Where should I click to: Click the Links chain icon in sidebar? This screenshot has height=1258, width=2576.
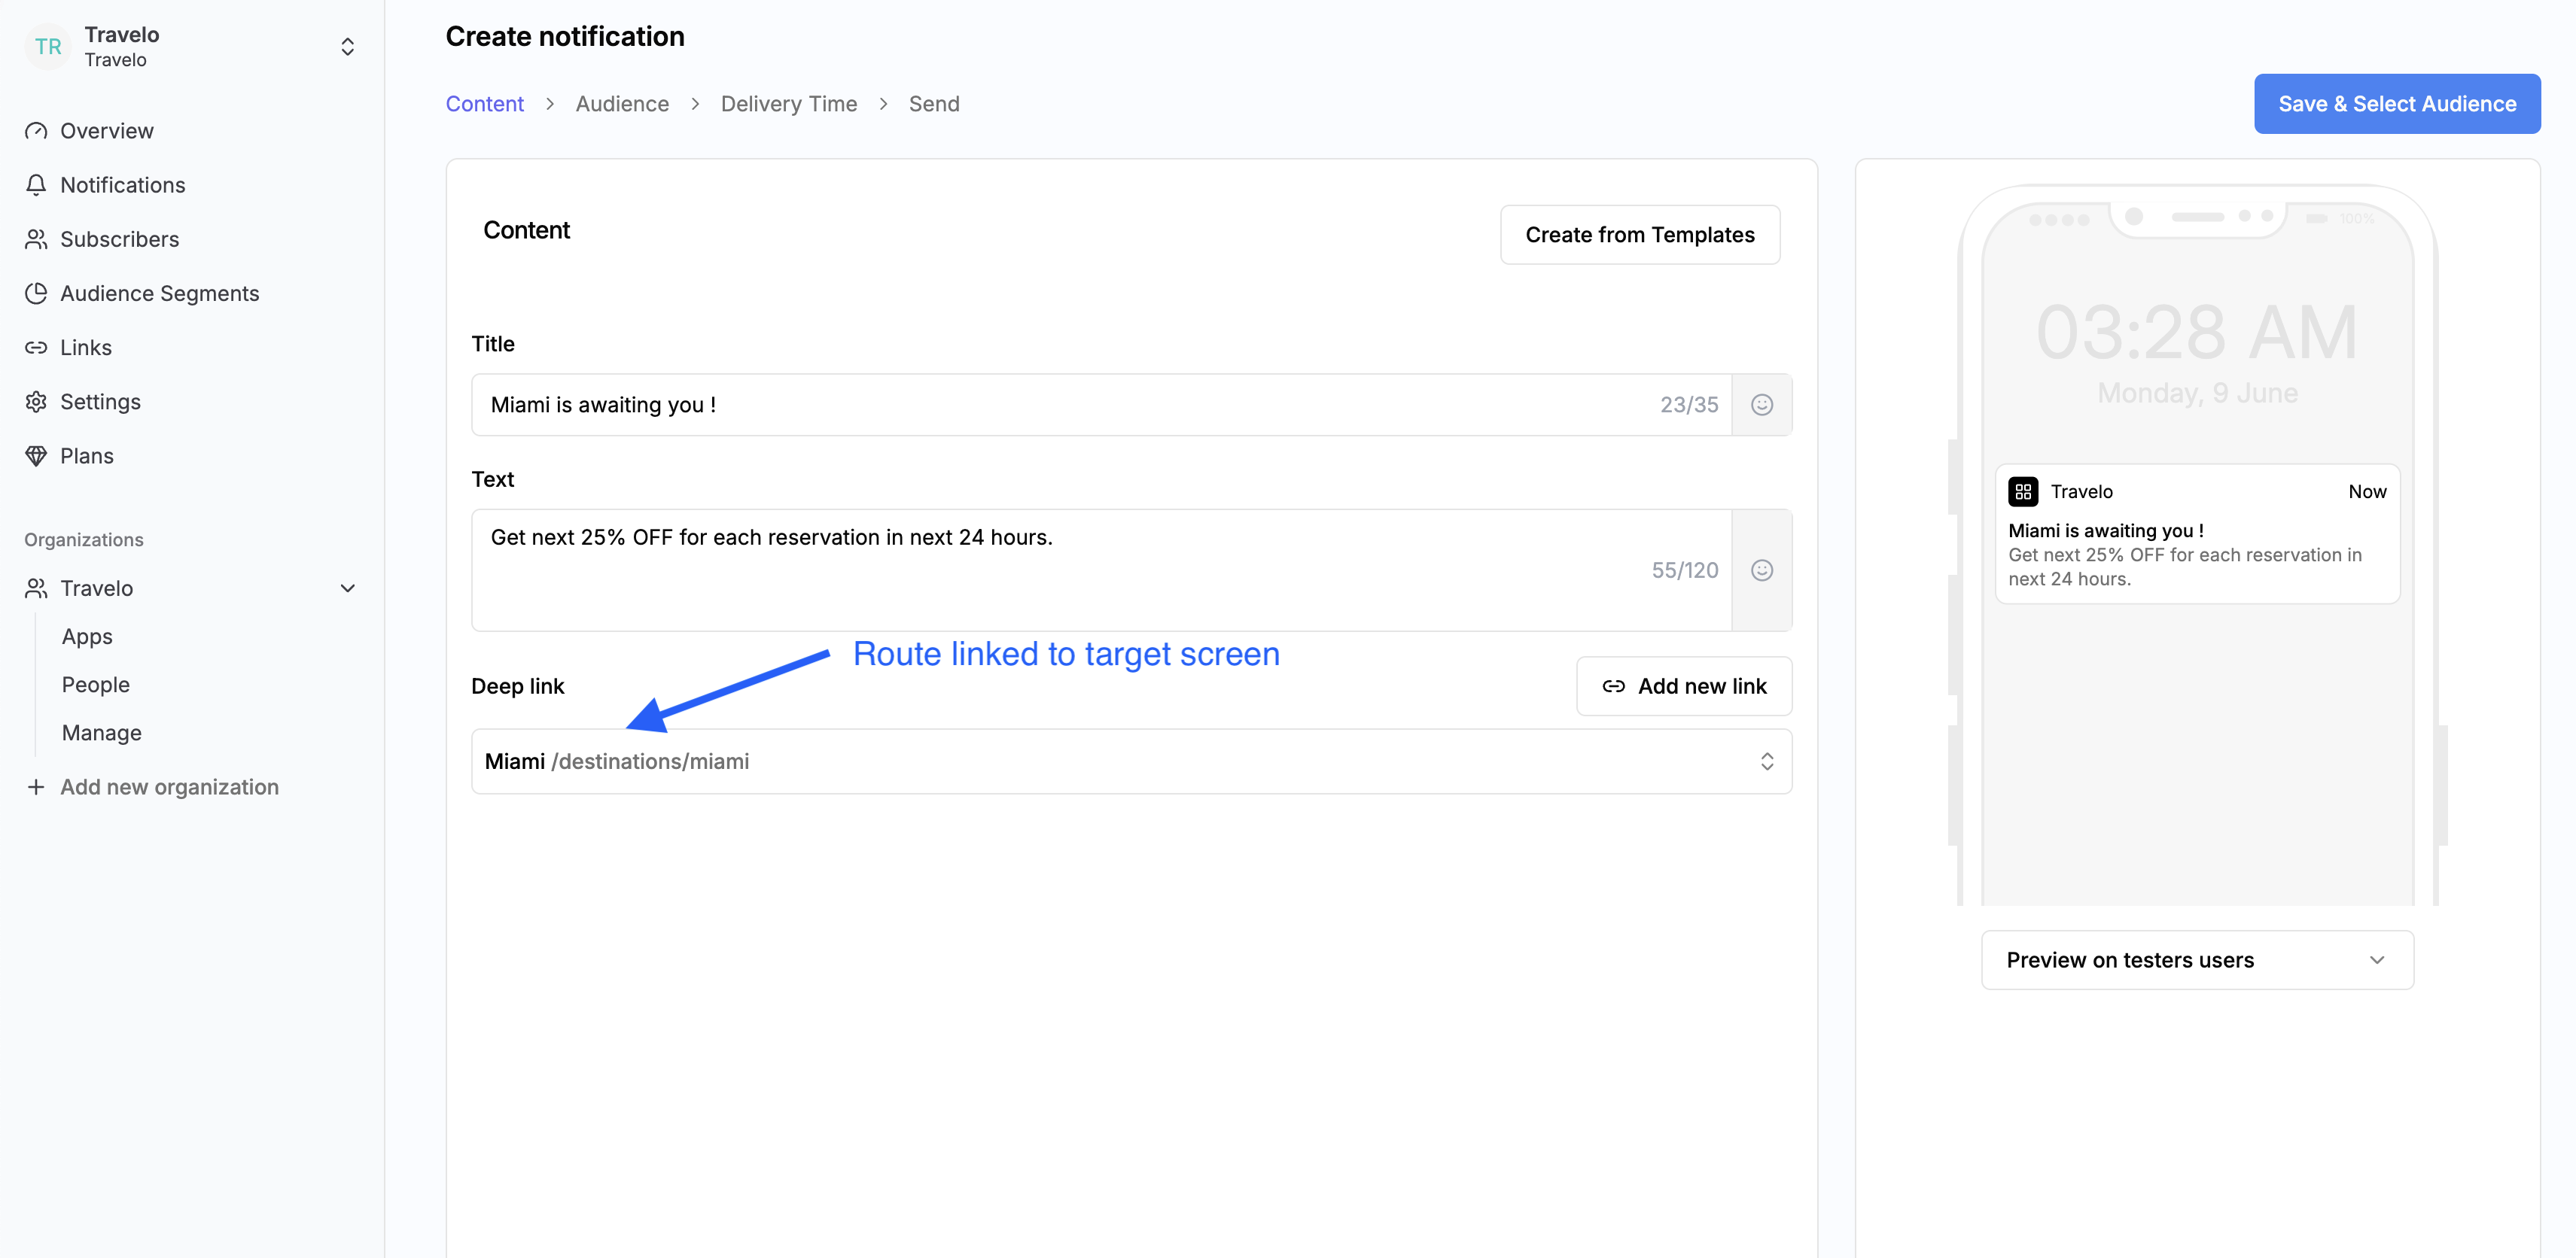tap(36, 348)
